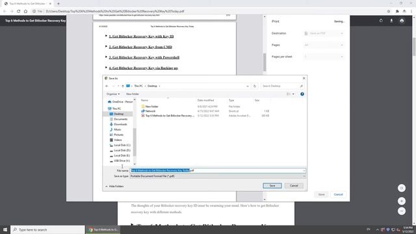Click the PDF viewer print icon
Screen dimensions: 416x234
click(402, 21)
